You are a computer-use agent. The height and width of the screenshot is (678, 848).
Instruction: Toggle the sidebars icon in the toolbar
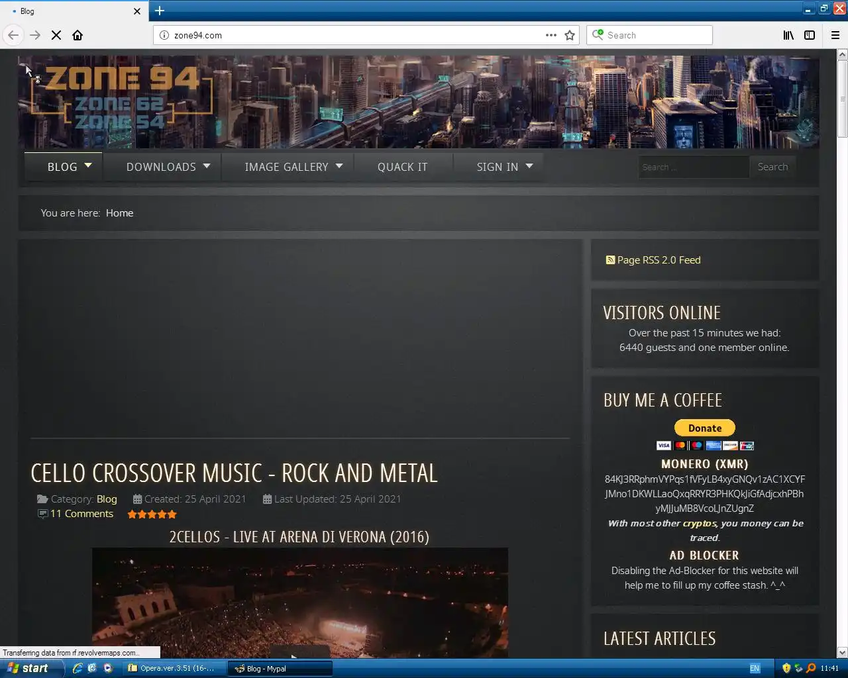(x=810, y=35)
